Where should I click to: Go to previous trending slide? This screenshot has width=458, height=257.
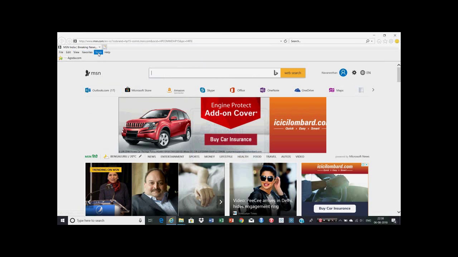click(x=89, y=202)
